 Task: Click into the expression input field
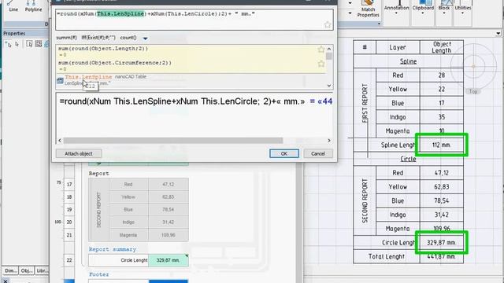click(195, 20)
